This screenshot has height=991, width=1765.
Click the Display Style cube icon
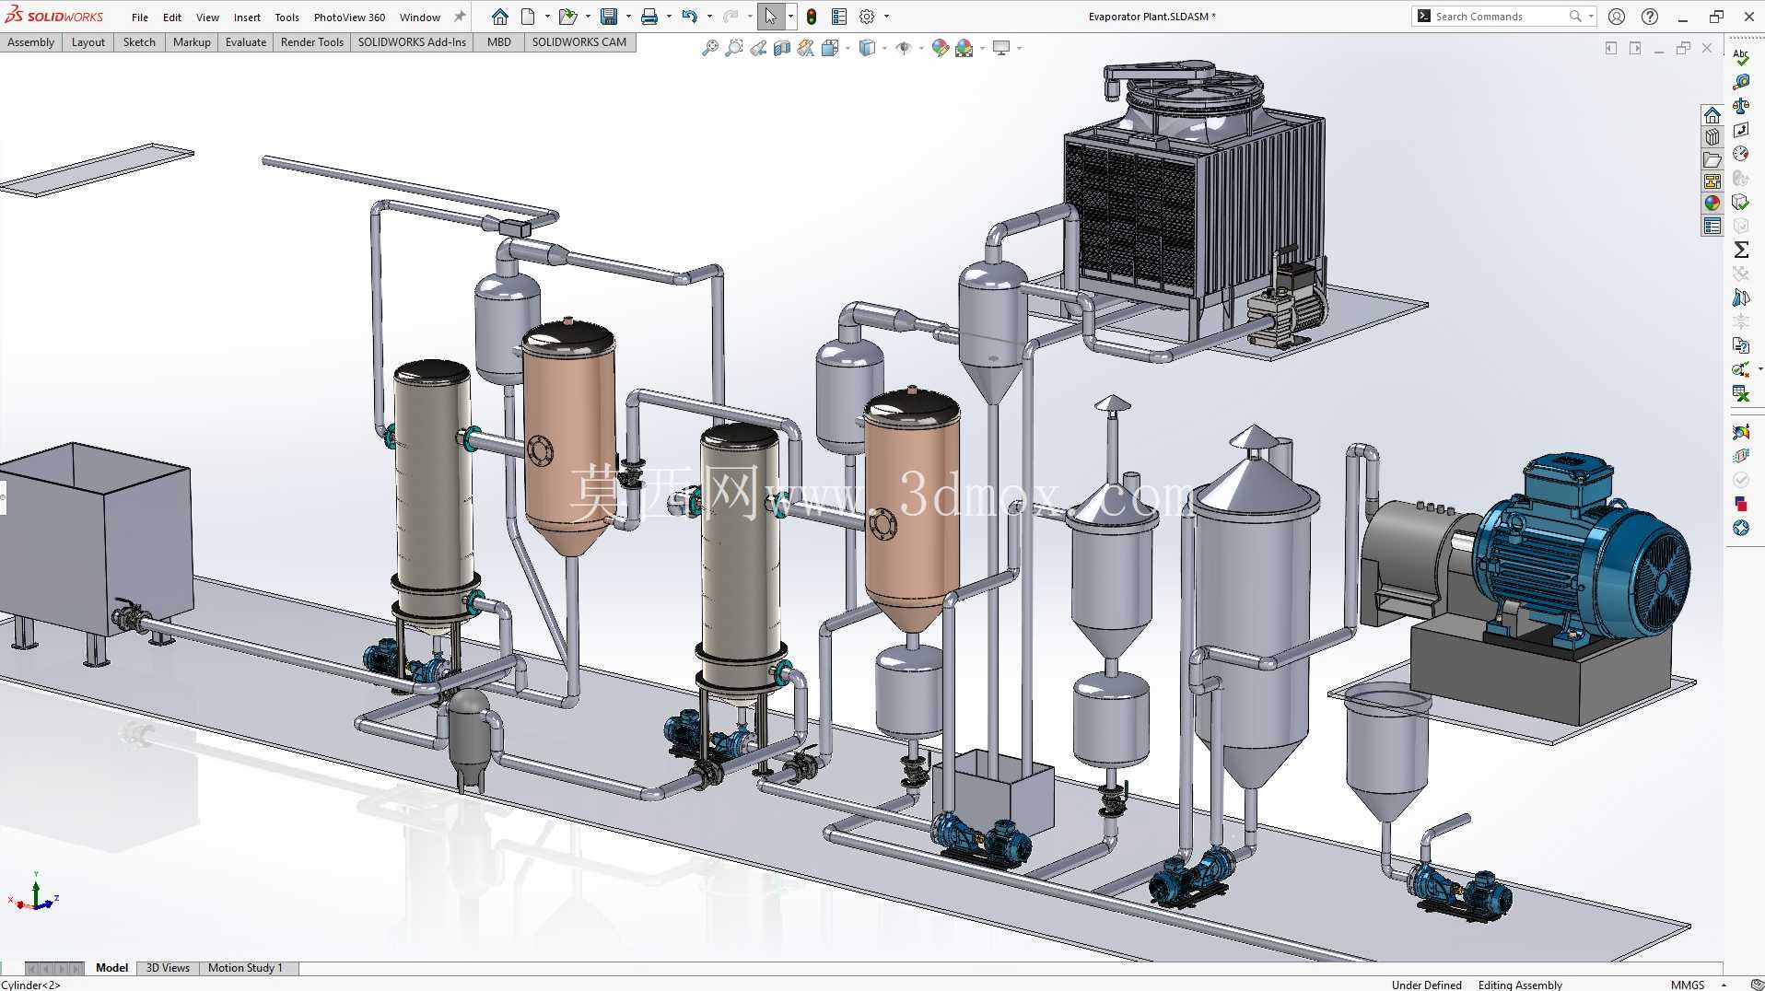867,48
